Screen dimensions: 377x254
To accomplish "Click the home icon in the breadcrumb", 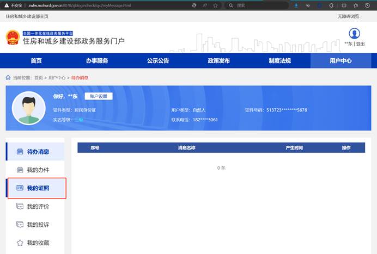I will tap(8, 78).
